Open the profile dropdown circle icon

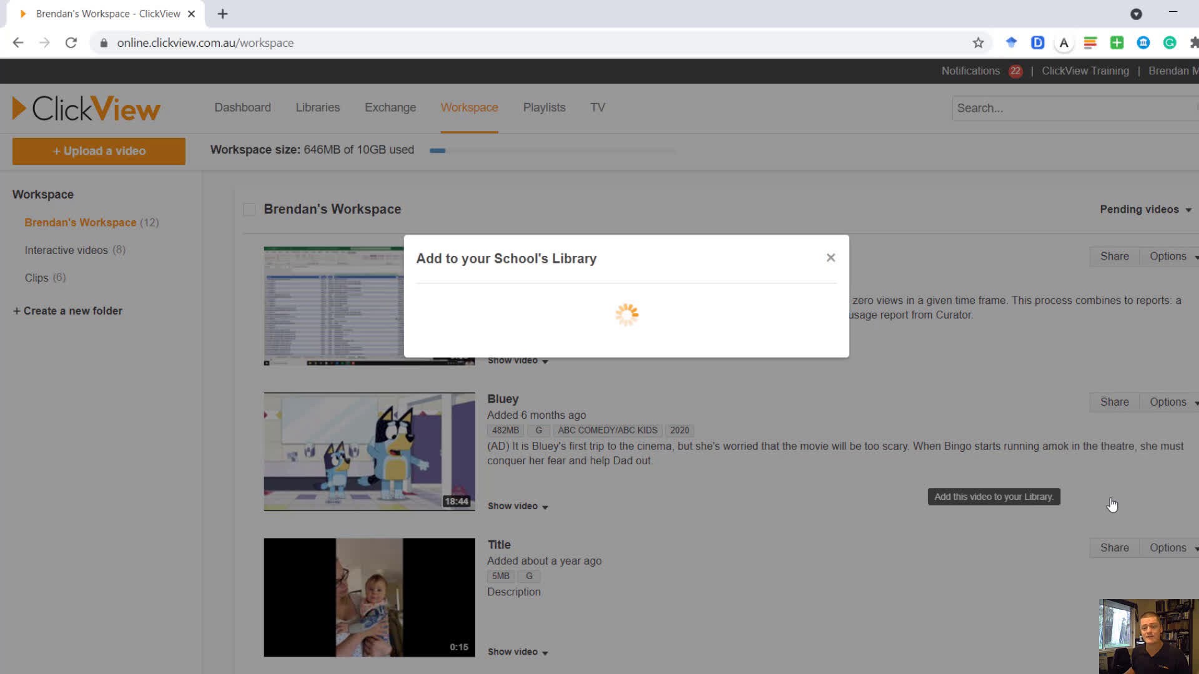pos(1136,14)
